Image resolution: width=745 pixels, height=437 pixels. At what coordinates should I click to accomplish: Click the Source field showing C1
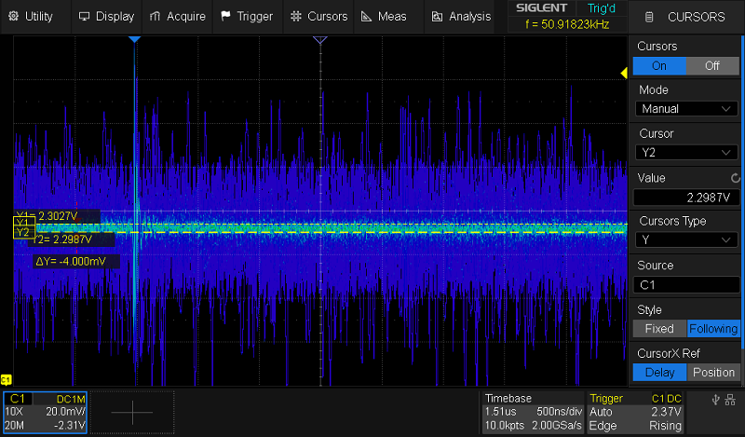686,285
